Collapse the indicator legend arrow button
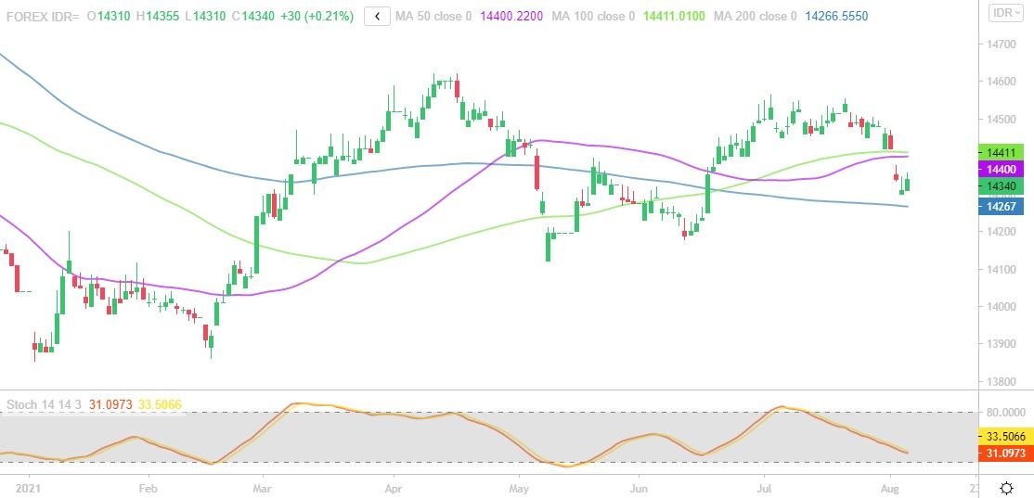1034x498 pixels. (377, 16)
